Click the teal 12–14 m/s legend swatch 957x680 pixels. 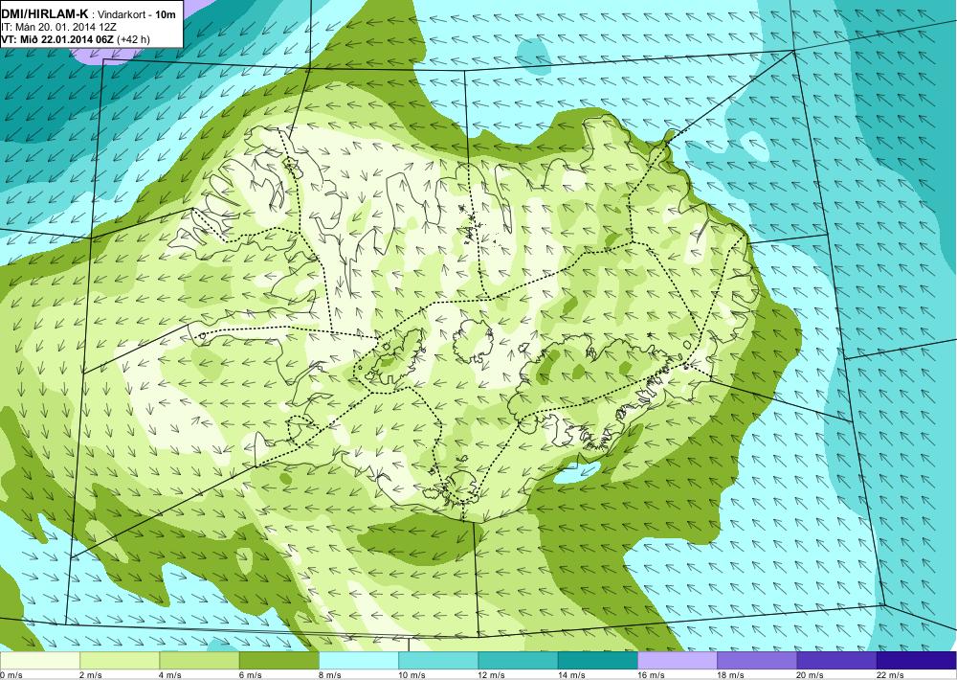coord(518,661)
